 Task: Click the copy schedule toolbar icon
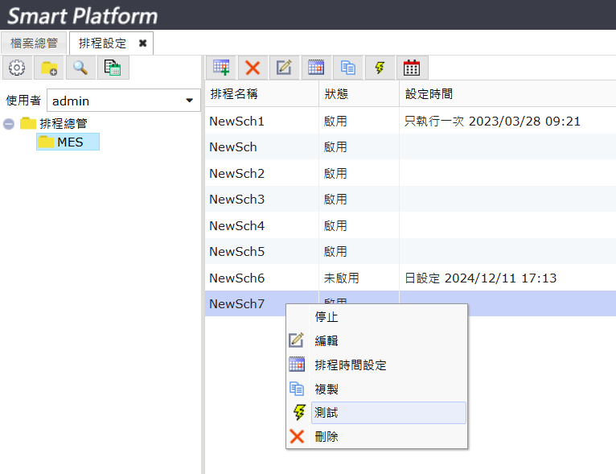[x=348, y=68]
